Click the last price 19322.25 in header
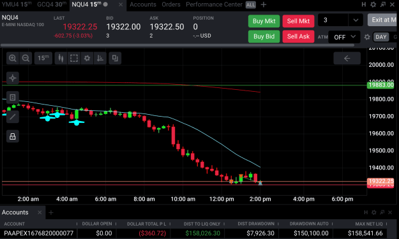This screenshot has width=399, height=239. (80, 27)
